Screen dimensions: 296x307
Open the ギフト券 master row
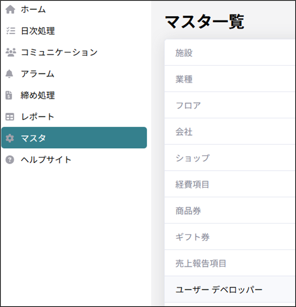click(x=230, y=237)
